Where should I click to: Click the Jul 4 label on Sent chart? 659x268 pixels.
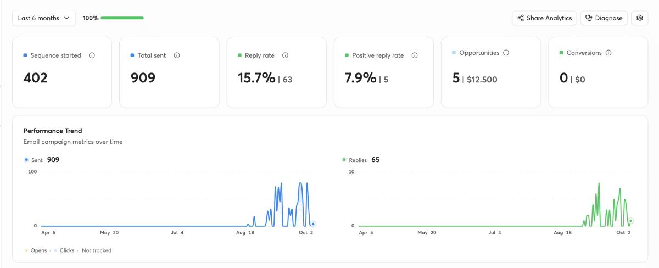pyautogui.click(x=177, y=233)
